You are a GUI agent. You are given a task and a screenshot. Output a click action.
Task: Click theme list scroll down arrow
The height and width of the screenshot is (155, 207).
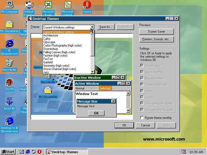click(93, 72)
